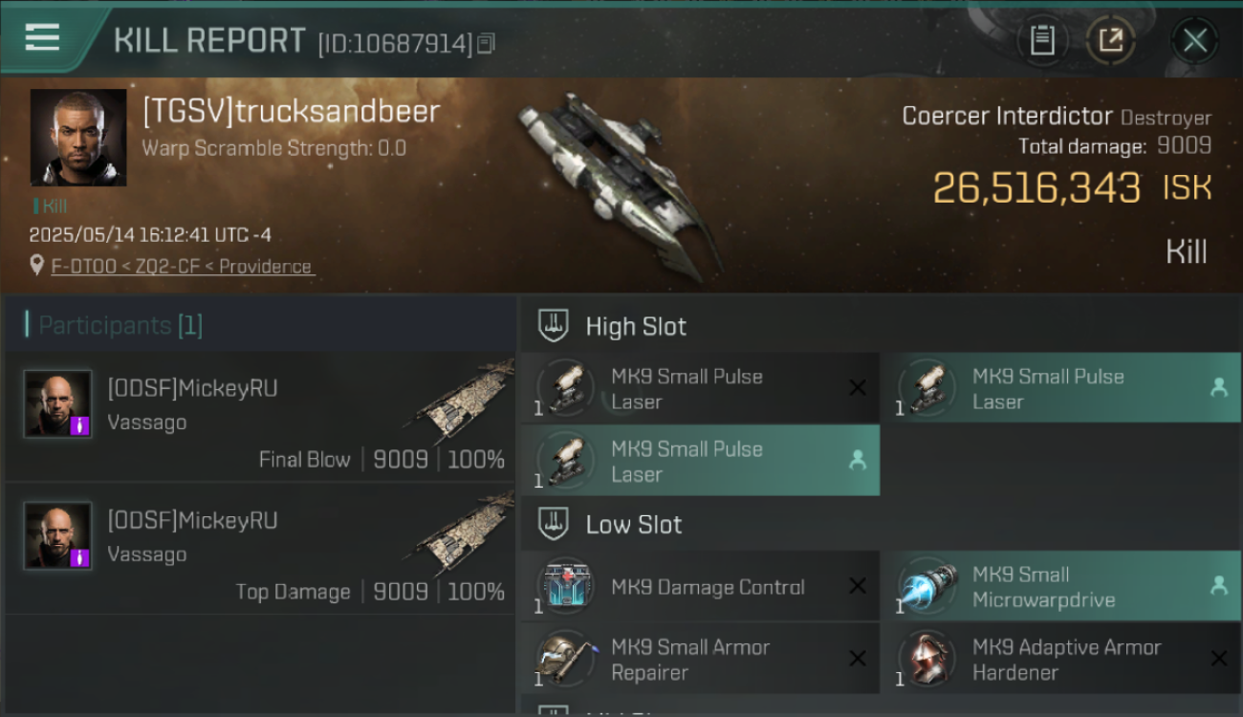
Task: Click the location pin icon
Action: [x=37, y=266]
